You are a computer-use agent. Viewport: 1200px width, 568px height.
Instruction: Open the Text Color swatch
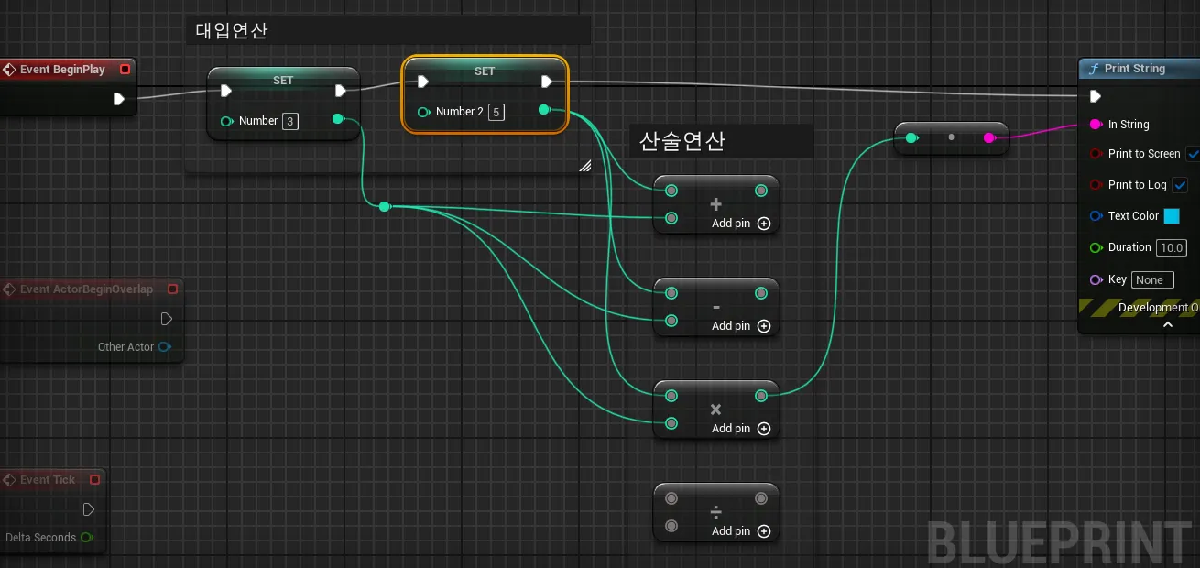(1172, 216)
